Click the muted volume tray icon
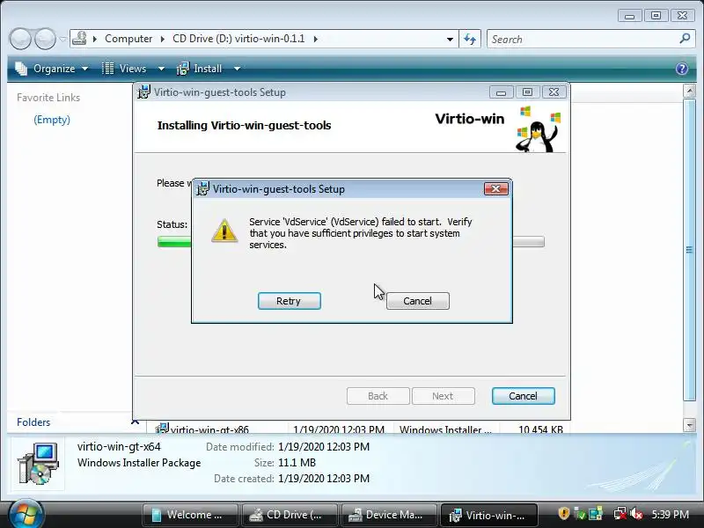704x528 pixels. point(636,514)
